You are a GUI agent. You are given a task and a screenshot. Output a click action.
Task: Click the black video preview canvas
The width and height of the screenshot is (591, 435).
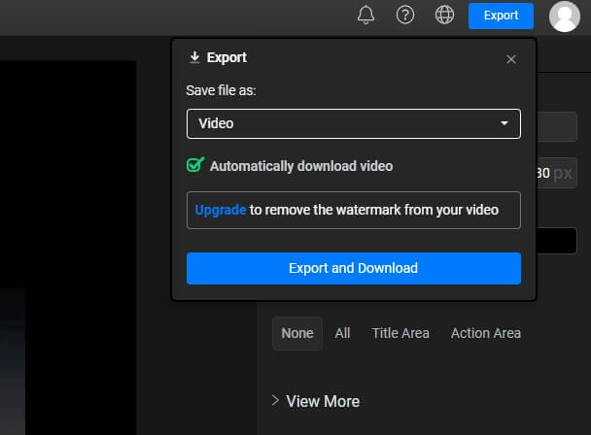click(68, 248)
